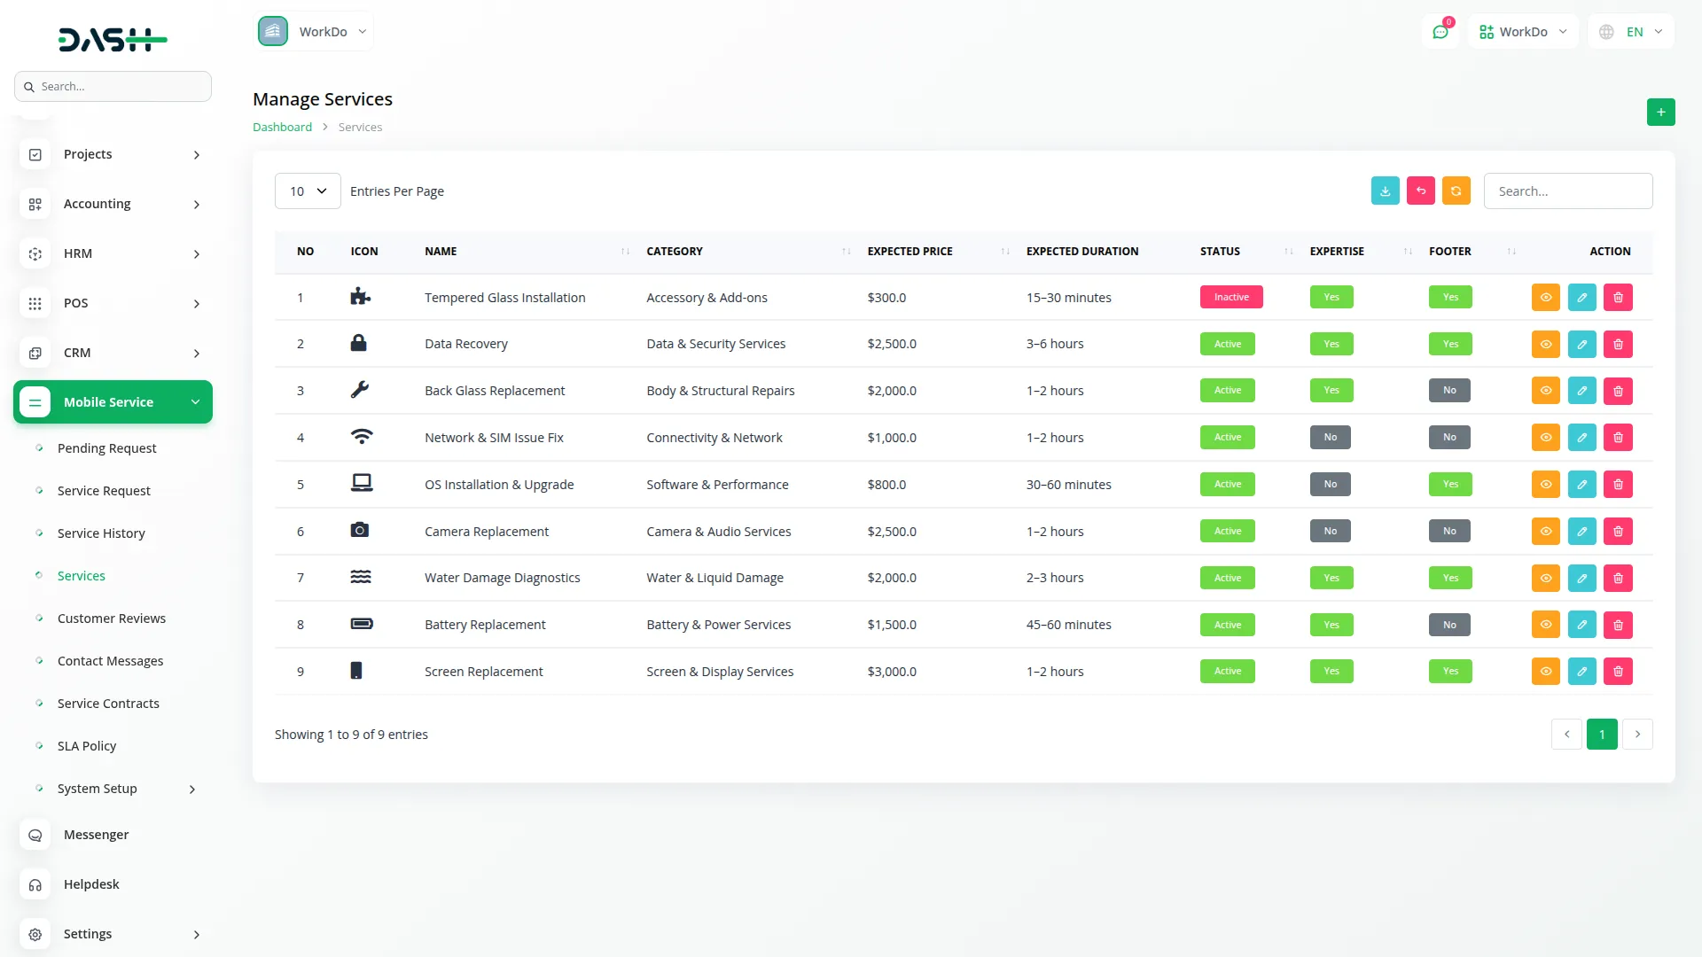
Task: Open the EN language selector
Action: [1630, 31]
